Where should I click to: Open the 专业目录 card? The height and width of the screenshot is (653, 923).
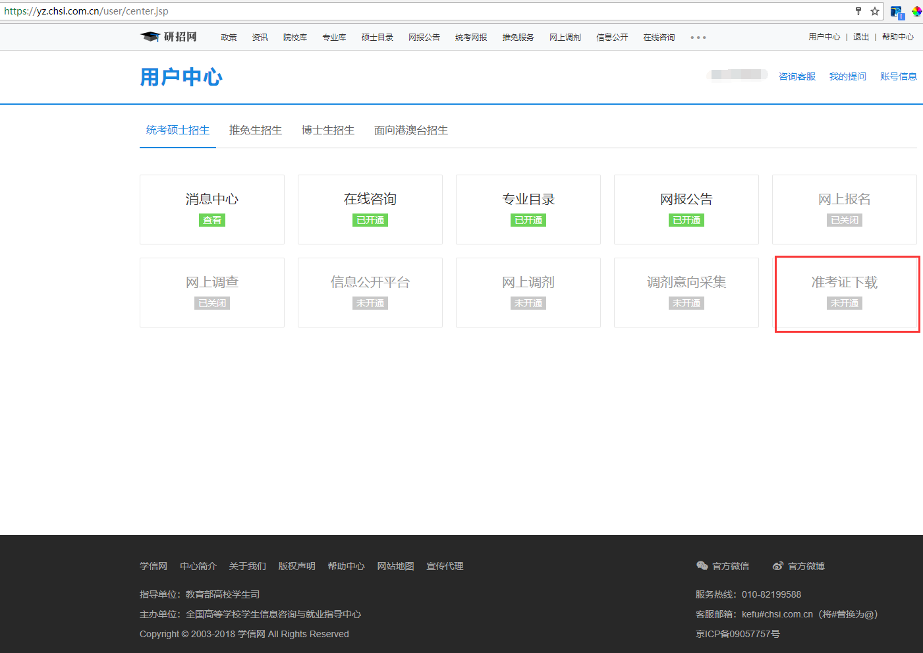pos(528,209)
